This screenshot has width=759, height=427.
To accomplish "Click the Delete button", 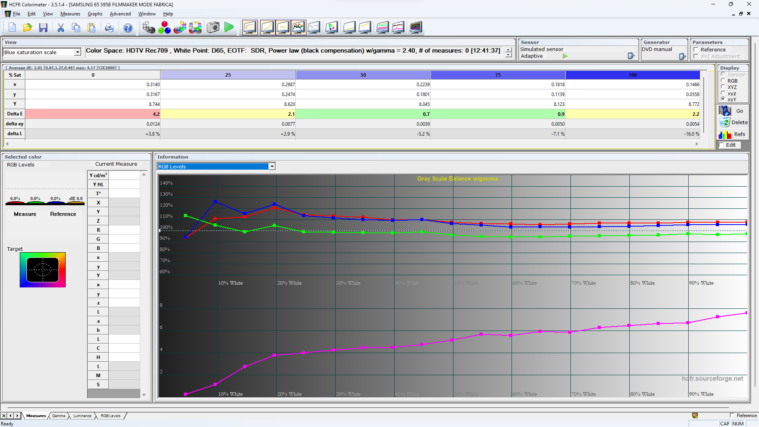I will coord(733,123).
